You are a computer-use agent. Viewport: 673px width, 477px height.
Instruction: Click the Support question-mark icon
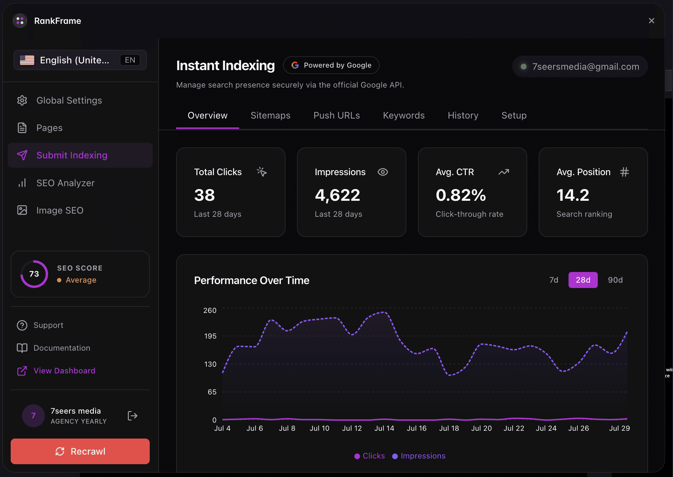coord(22,325)
